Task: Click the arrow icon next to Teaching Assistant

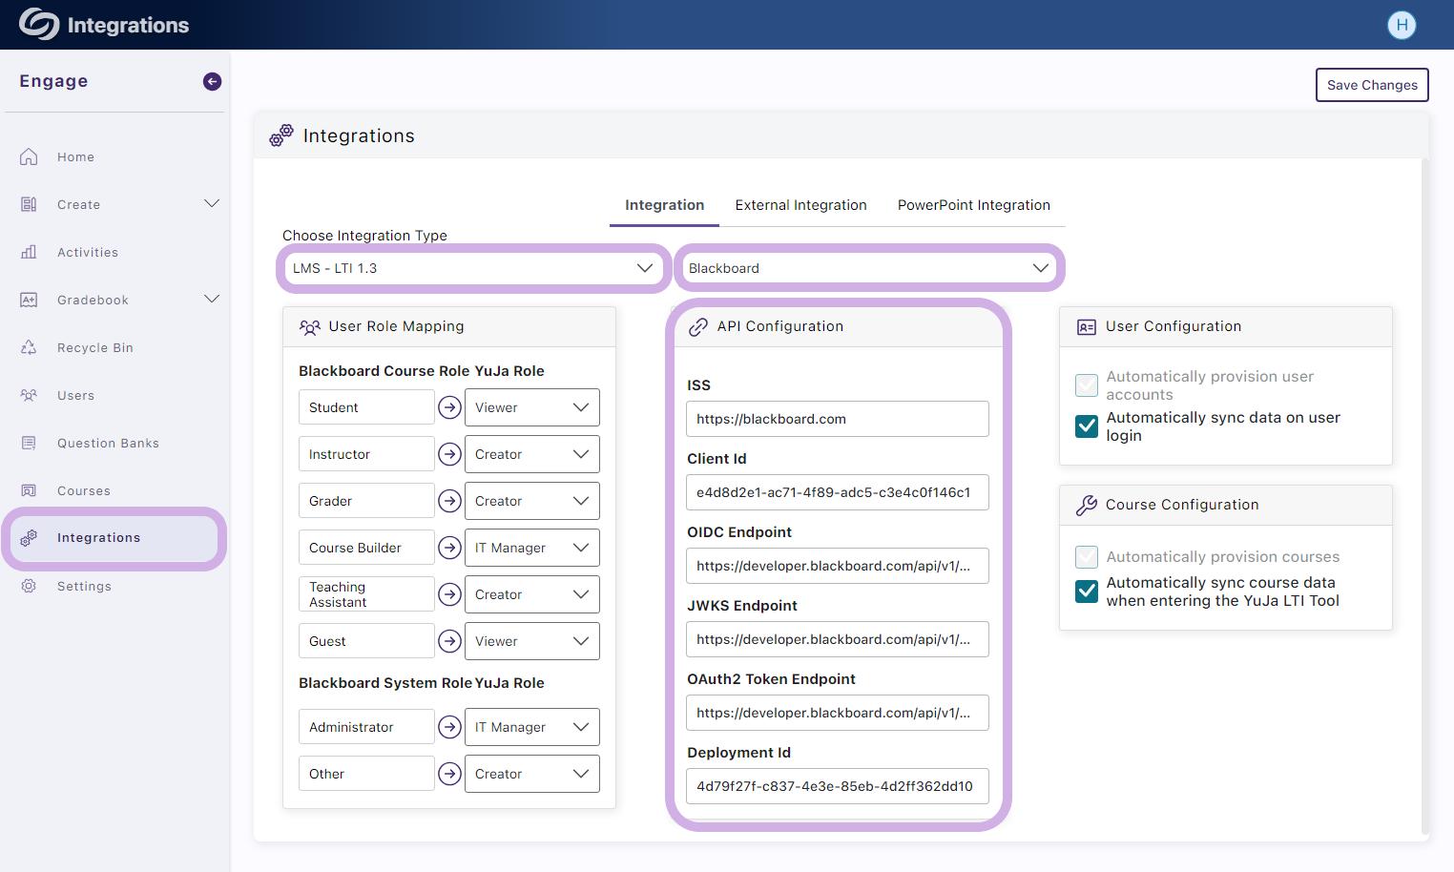Action: [x=449, y=594]
